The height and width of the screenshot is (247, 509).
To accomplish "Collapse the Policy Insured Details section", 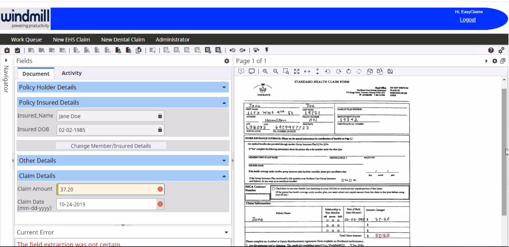I will 224,103.
